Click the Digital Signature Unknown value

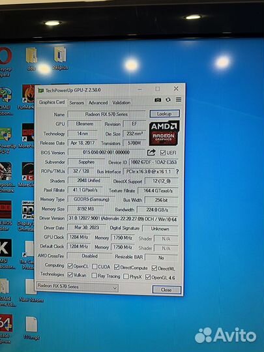[160, 229]
